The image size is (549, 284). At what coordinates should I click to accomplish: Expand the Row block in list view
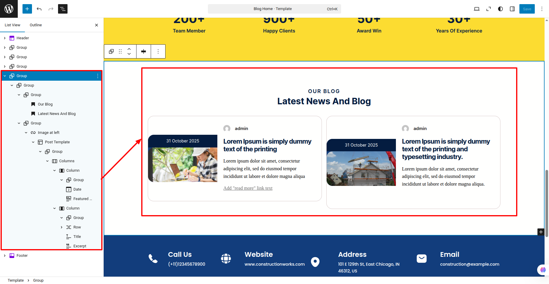[62, 227]
